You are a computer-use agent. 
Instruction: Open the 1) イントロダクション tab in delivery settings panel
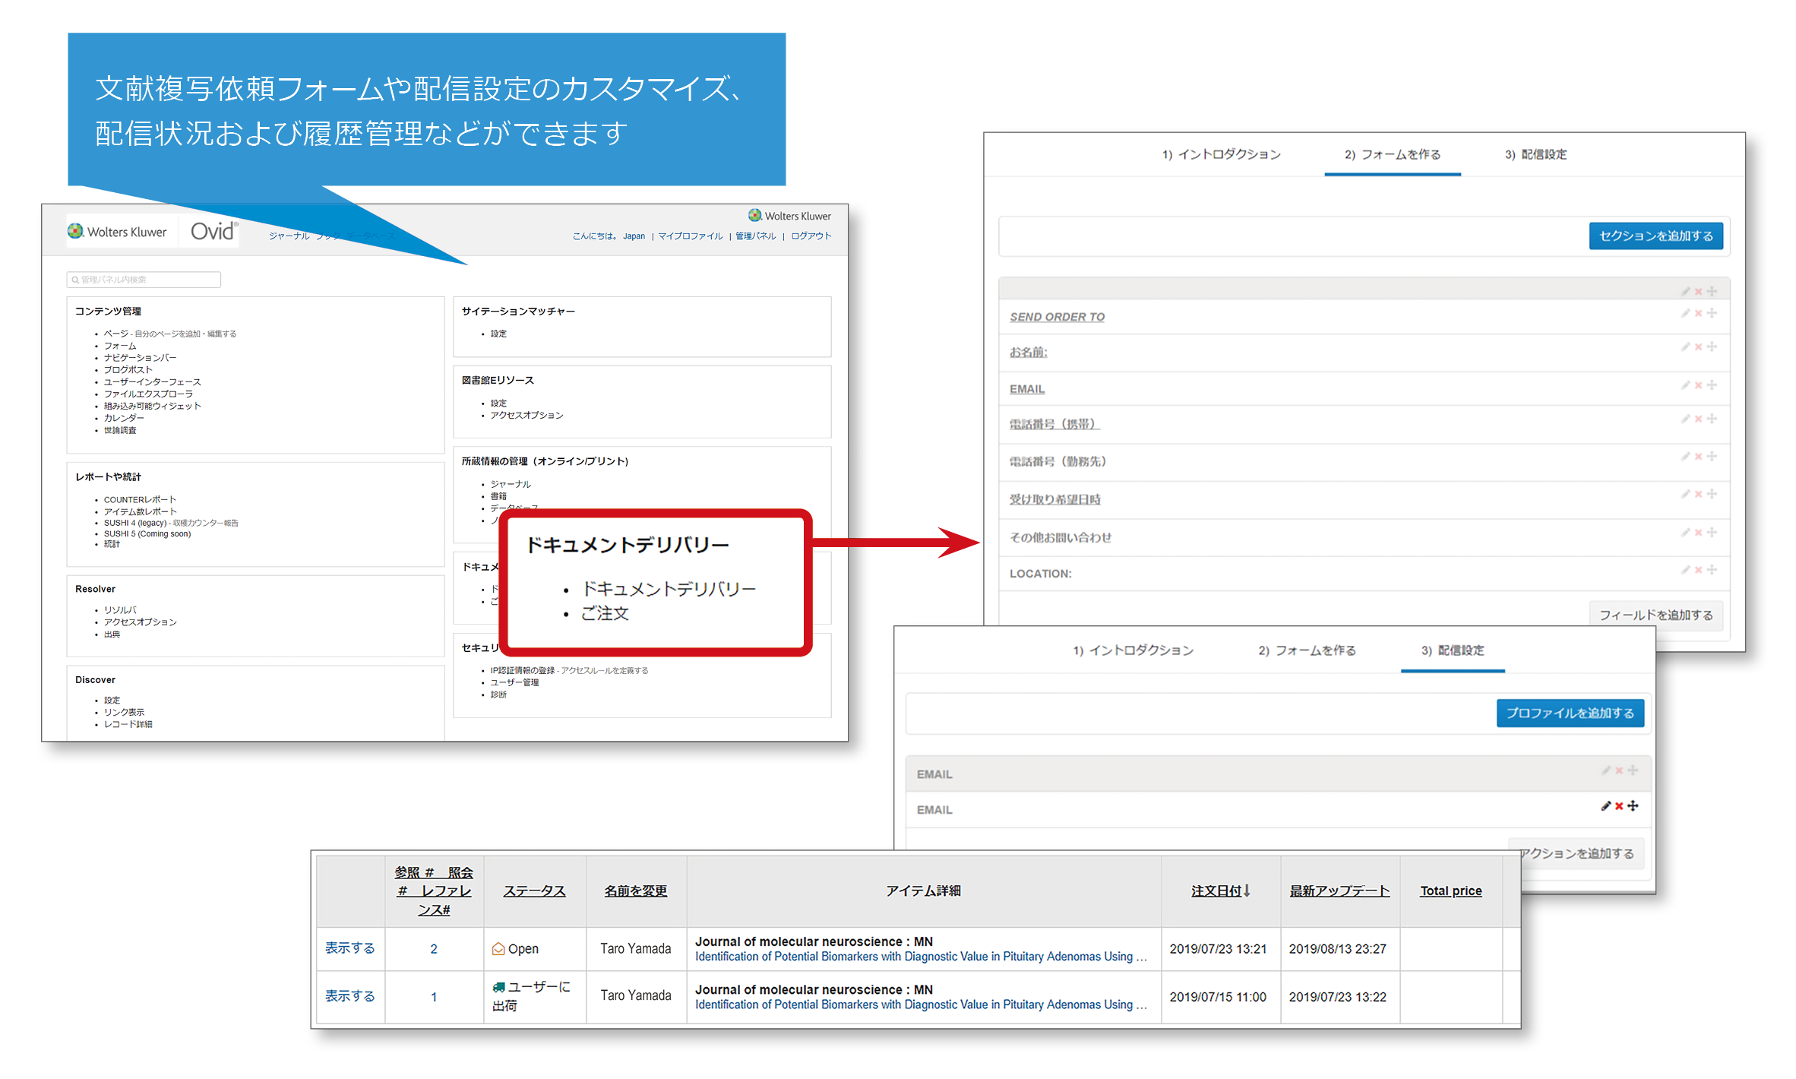[x=1133, y=650]
